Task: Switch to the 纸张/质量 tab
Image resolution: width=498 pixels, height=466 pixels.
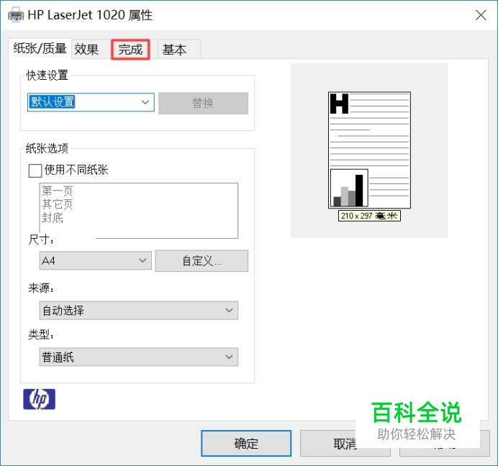Action: click(x=40, y=49)
